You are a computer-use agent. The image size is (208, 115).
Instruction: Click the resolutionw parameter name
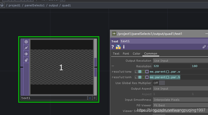pos(122,72)
